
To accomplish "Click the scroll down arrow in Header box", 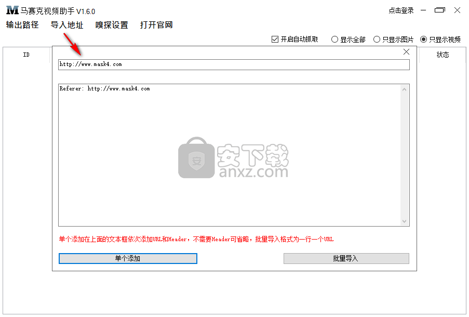I will 405,221.
